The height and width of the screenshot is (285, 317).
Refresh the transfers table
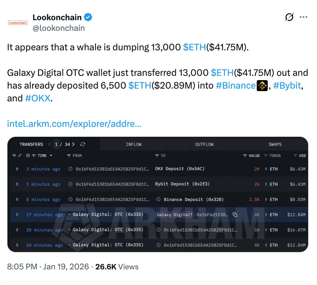click(x=83, y=144)
